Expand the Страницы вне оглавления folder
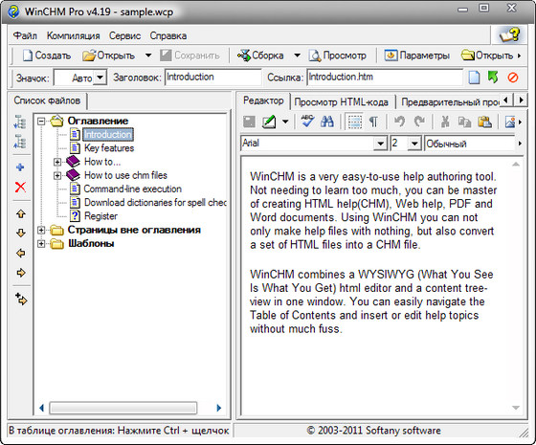 (41, 230)
